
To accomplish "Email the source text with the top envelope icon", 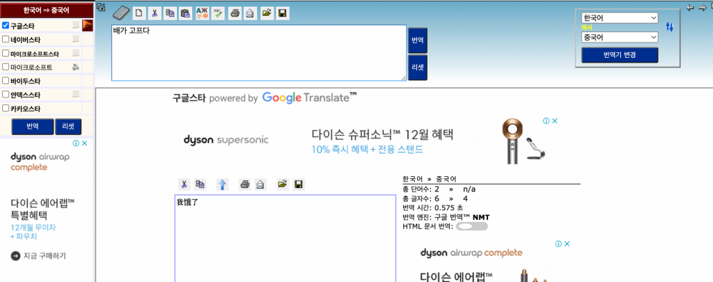I will 250,14.
